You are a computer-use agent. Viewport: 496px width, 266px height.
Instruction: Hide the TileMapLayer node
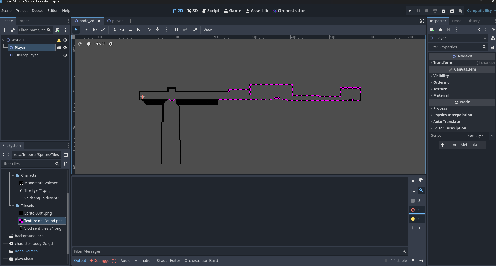point(65,55)
